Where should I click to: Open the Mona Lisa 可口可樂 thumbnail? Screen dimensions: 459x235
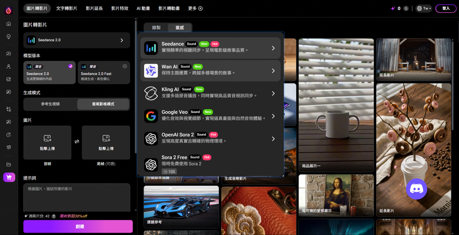(336, 196)
